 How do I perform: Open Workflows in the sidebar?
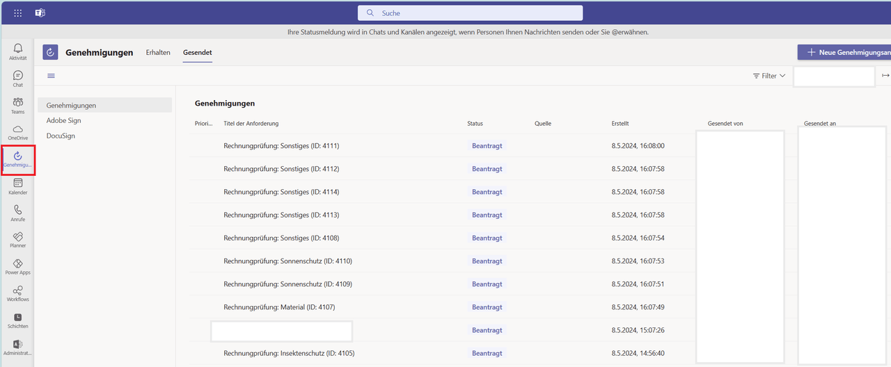tap(18, 293)
